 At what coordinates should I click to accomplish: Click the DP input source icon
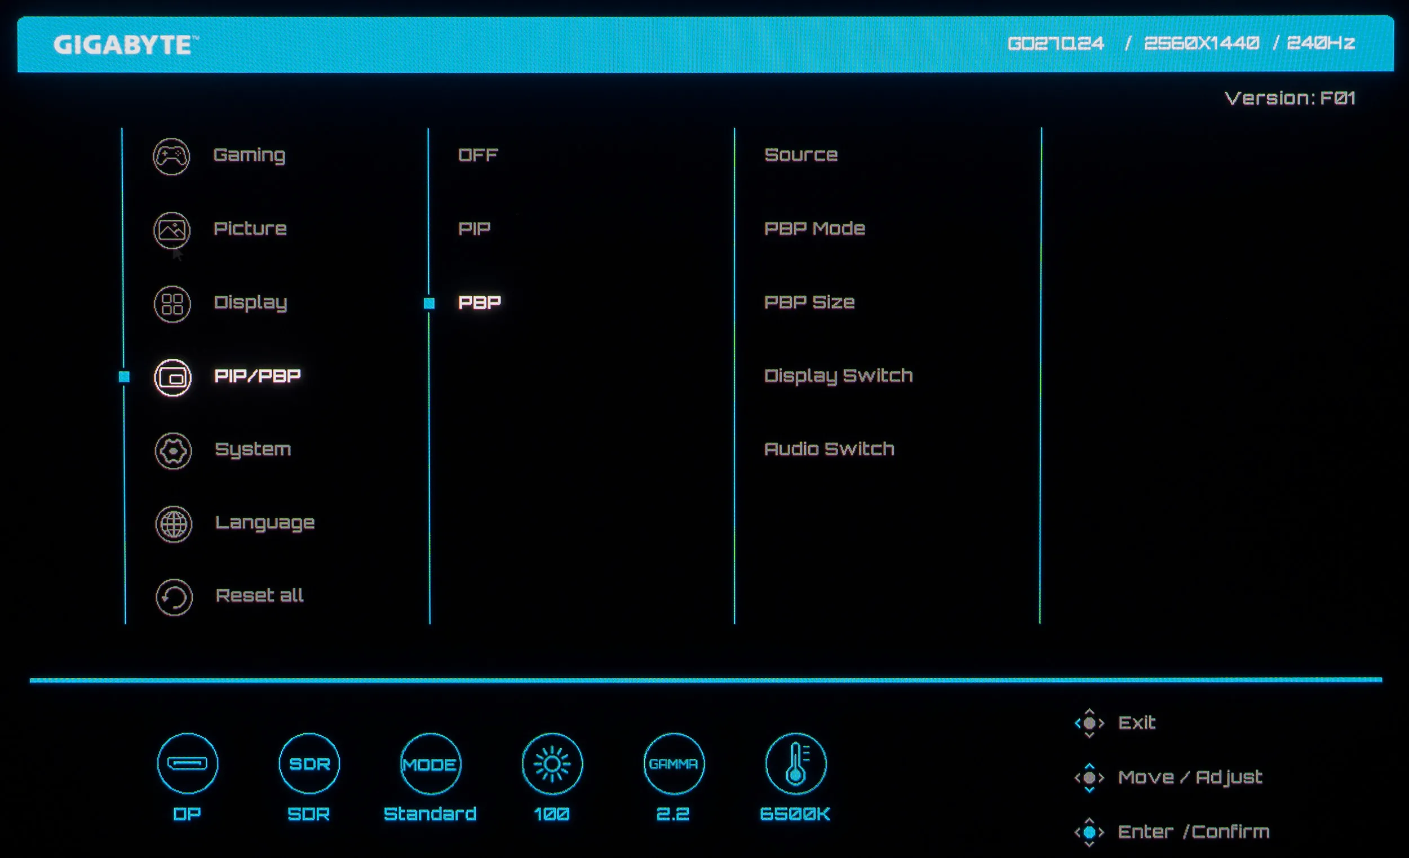pos(188,763)
